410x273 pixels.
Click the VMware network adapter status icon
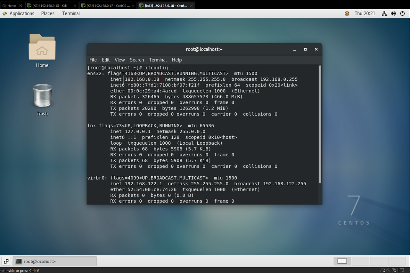394,270
